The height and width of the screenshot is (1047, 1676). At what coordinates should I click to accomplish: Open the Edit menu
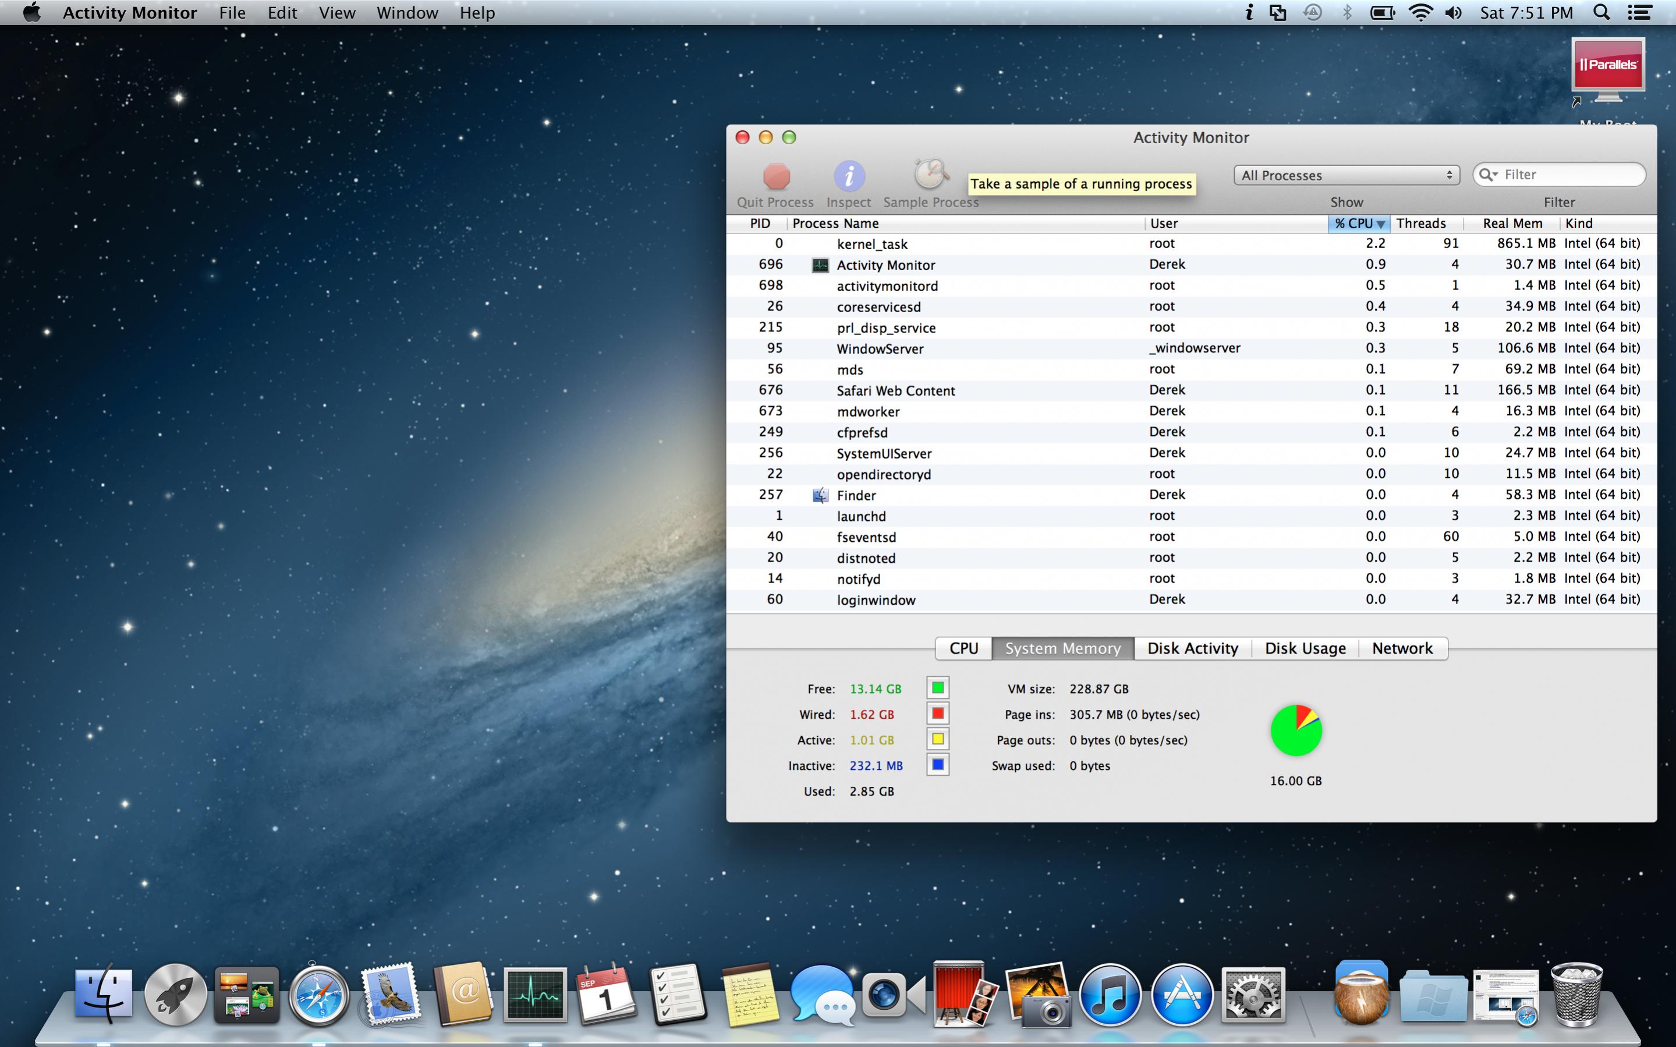point(282,12)
